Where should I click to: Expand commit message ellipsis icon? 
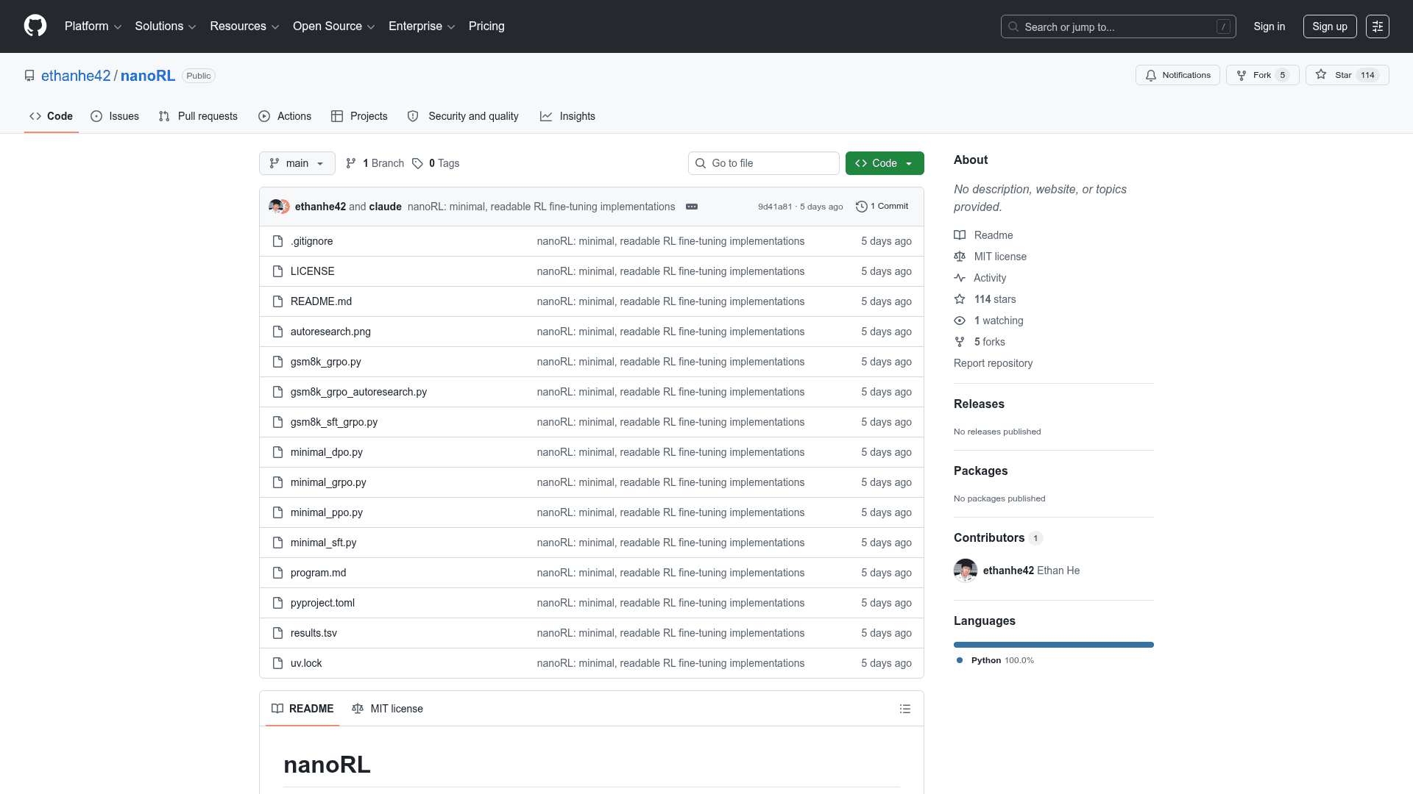coord(692,207)
